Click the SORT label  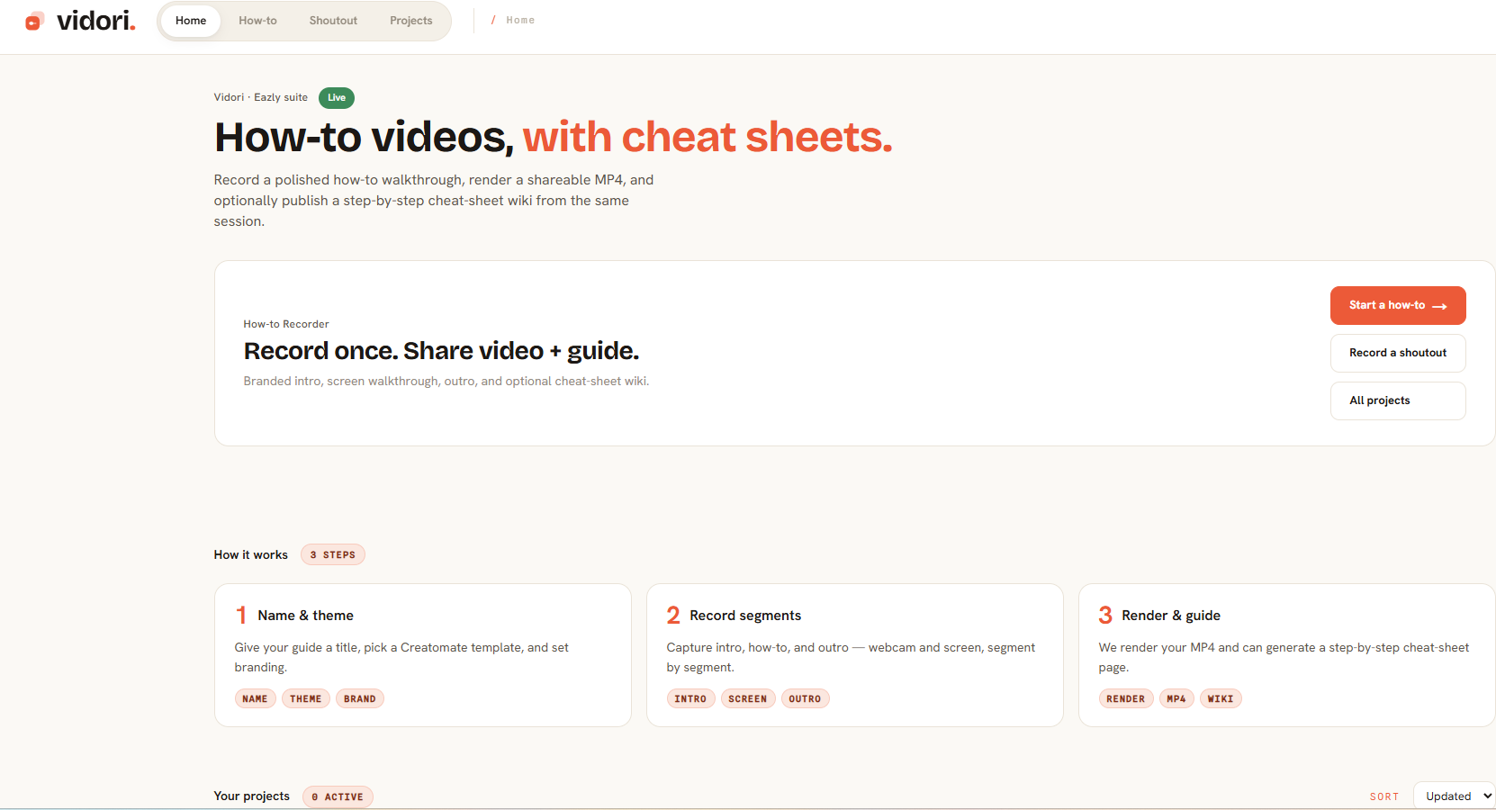(x=1384, y=796)
